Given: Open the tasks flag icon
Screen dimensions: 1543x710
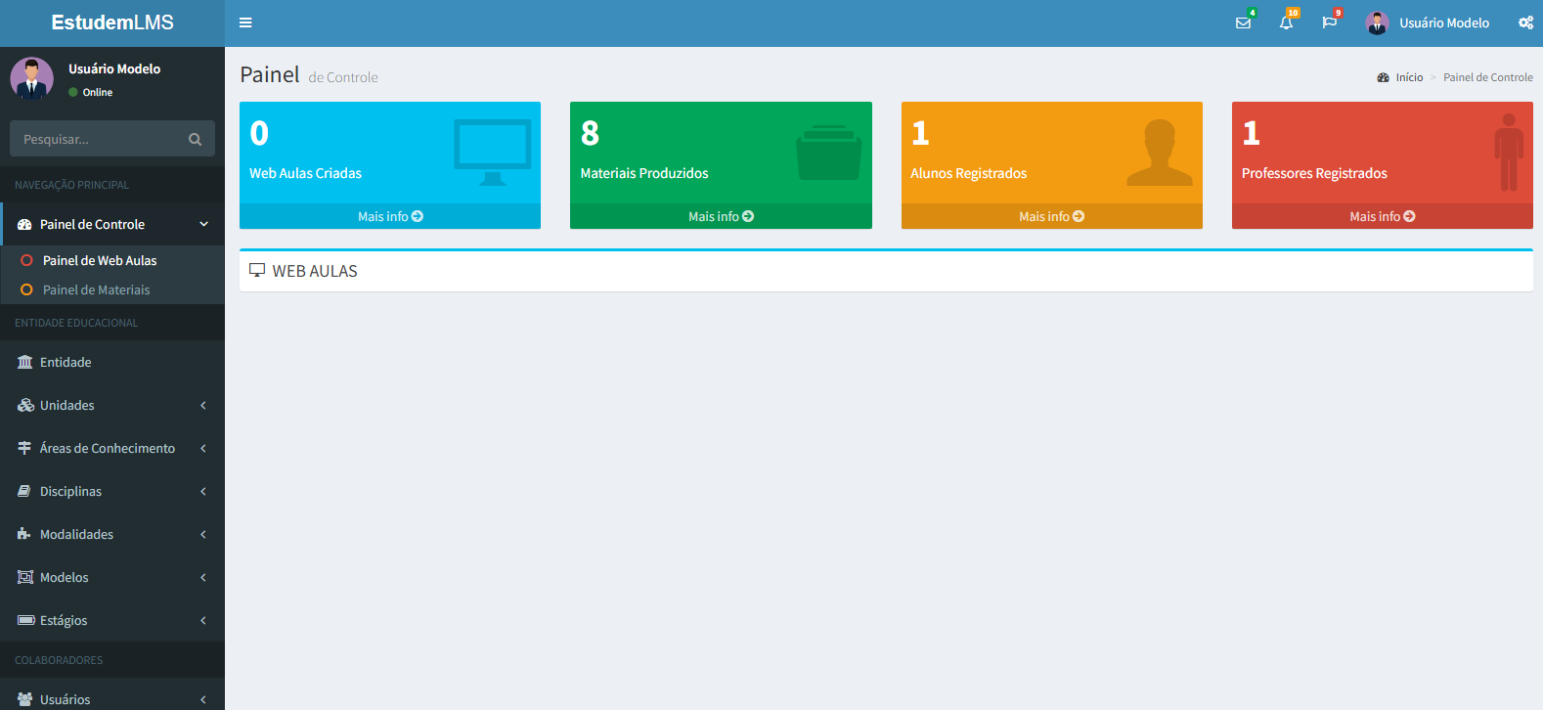Looking at the screenshot, I should click(x=1329, y=22).
